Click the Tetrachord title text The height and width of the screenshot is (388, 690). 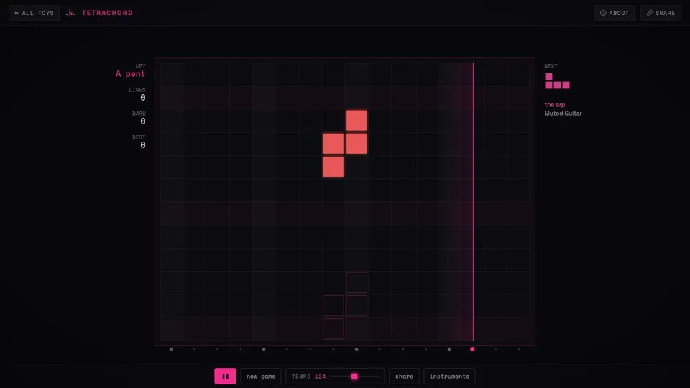click(107, 13)
